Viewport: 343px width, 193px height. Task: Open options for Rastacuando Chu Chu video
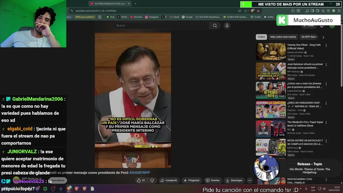326,179
